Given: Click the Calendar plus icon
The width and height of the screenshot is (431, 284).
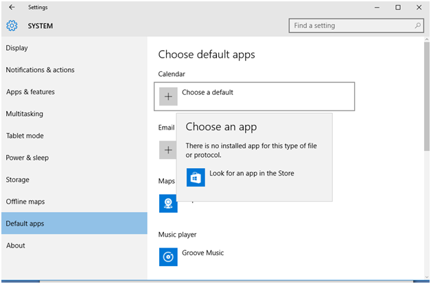Looking at the screenshot, I should (x=168, y=97).
